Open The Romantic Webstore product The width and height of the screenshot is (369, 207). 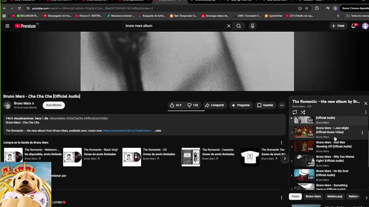33,157
